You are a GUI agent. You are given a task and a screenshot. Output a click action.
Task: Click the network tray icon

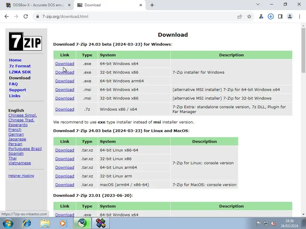click(x=266, y=223)
